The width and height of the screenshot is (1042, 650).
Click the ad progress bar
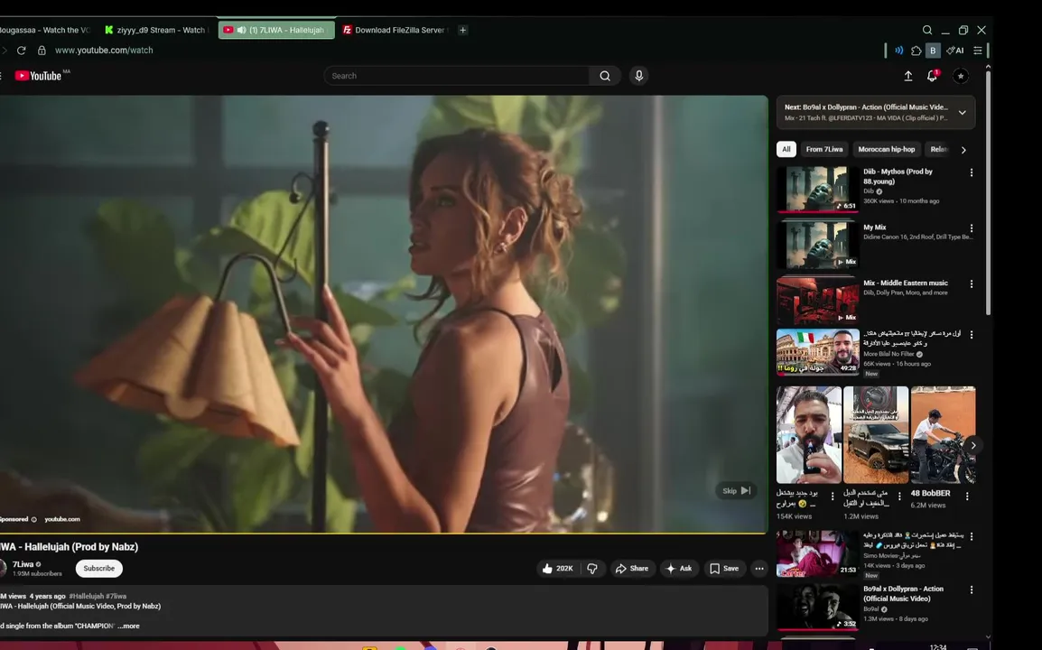384,533
